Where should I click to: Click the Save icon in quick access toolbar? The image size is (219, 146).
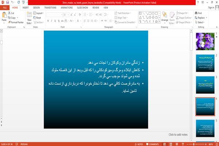(8, 2)
